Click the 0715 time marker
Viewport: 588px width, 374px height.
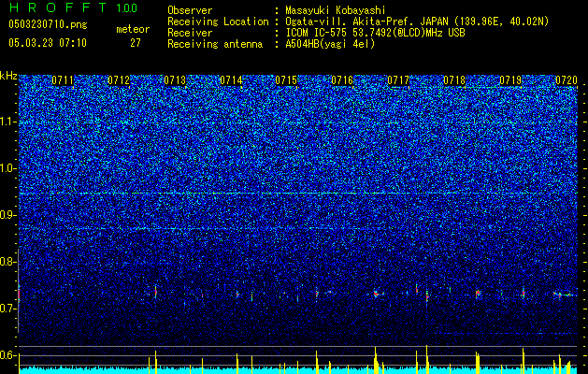(286, 80)
